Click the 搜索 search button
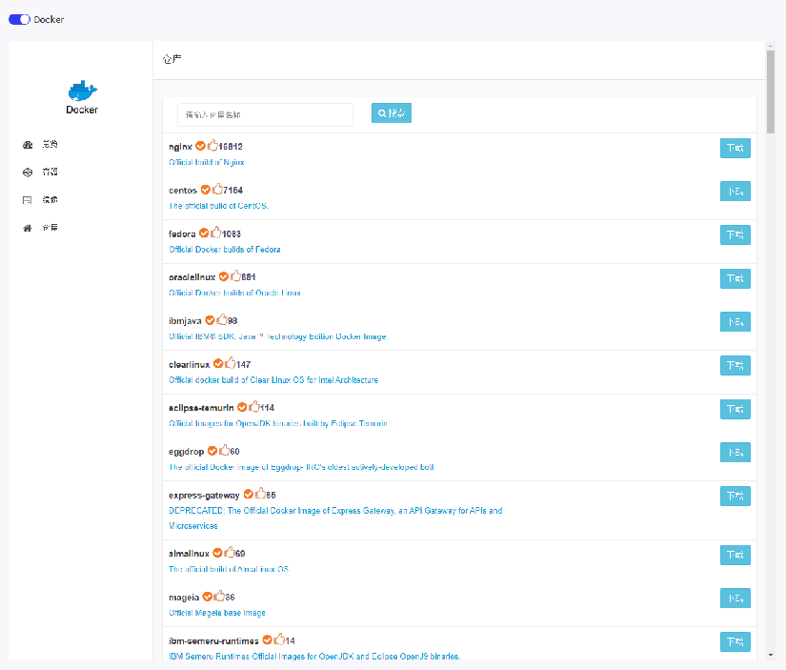Viewport: 786px width, 670px height. (392, 112)
